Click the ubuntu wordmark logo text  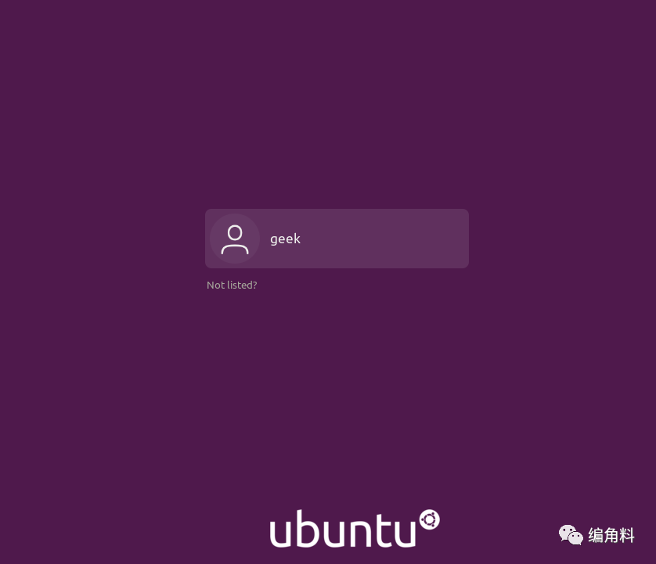tap(343, 529)
